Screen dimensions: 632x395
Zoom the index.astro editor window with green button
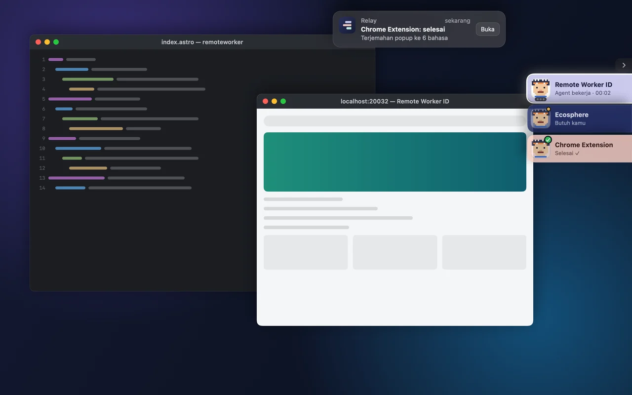56,42
